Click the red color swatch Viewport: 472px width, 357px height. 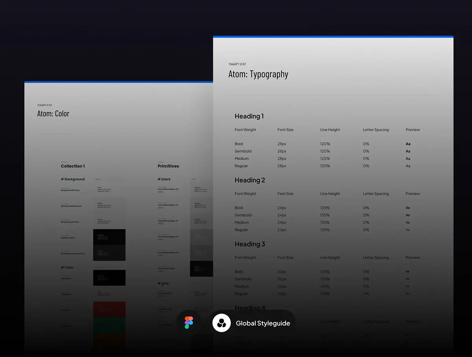pos(109,309)
